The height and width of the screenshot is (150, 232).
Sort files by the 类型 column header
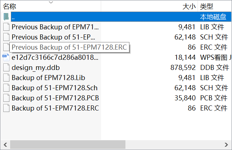(x=207, y=7)
